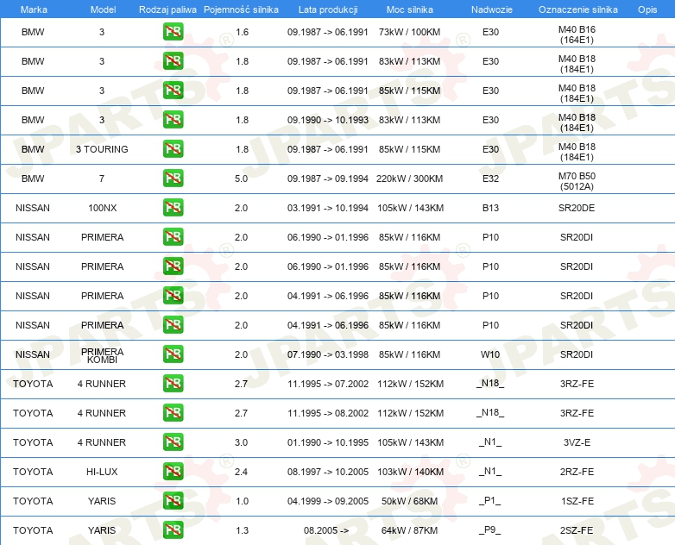This screenshot has width=675, height=545.
Task: Select the 100NX model cell
Action: coord(103,208)
